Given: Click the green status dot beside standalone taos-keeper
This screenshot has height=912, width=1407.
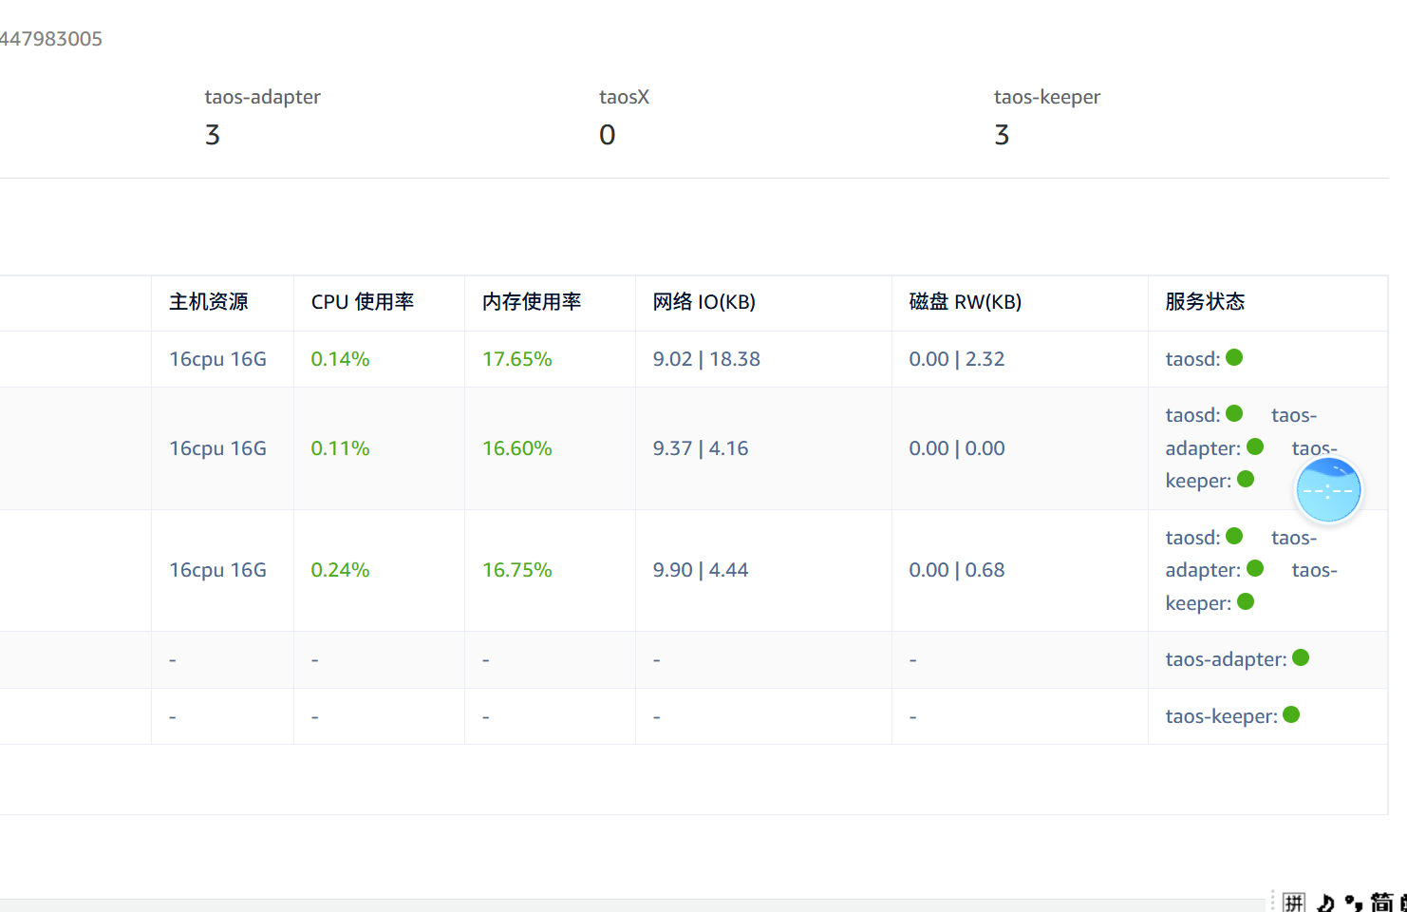Looking at the screenshot, I should coord(1291,714).
